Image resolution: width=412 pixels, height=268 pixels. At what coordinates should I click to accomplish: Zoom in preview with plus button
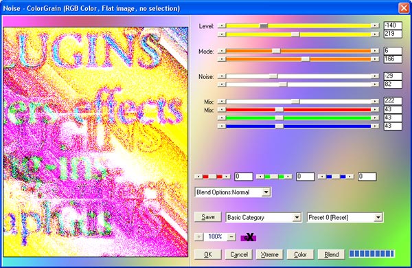(x=198, y=237)
